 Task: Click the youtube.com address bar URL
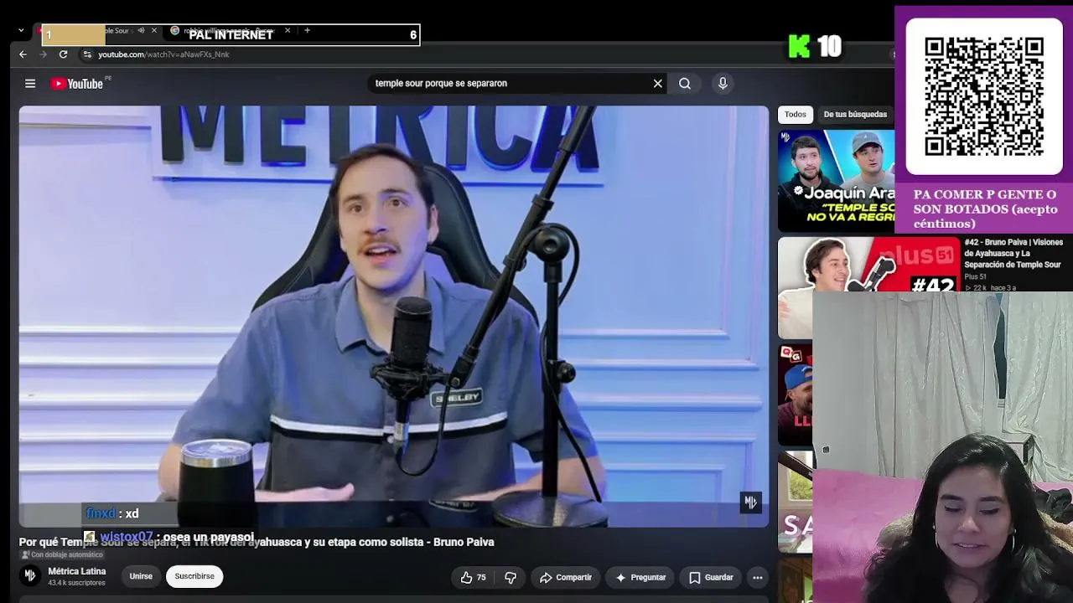[x=163, y=54]
